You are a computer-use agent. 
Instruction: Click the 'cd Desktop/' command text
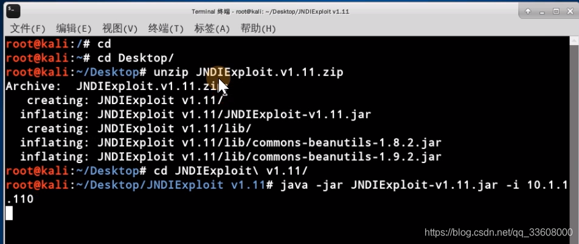coord(136,58)
